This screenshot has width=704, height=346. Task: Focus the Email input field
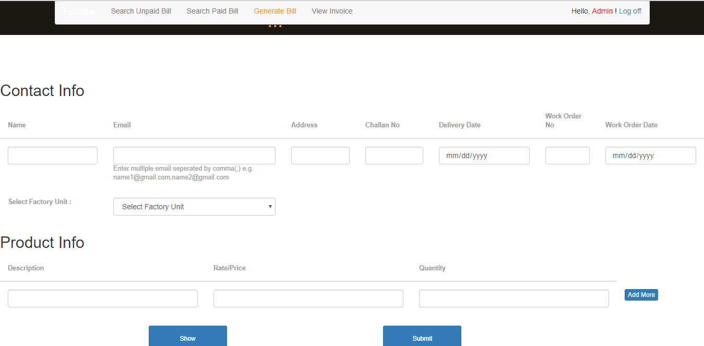tap(194, 156)
